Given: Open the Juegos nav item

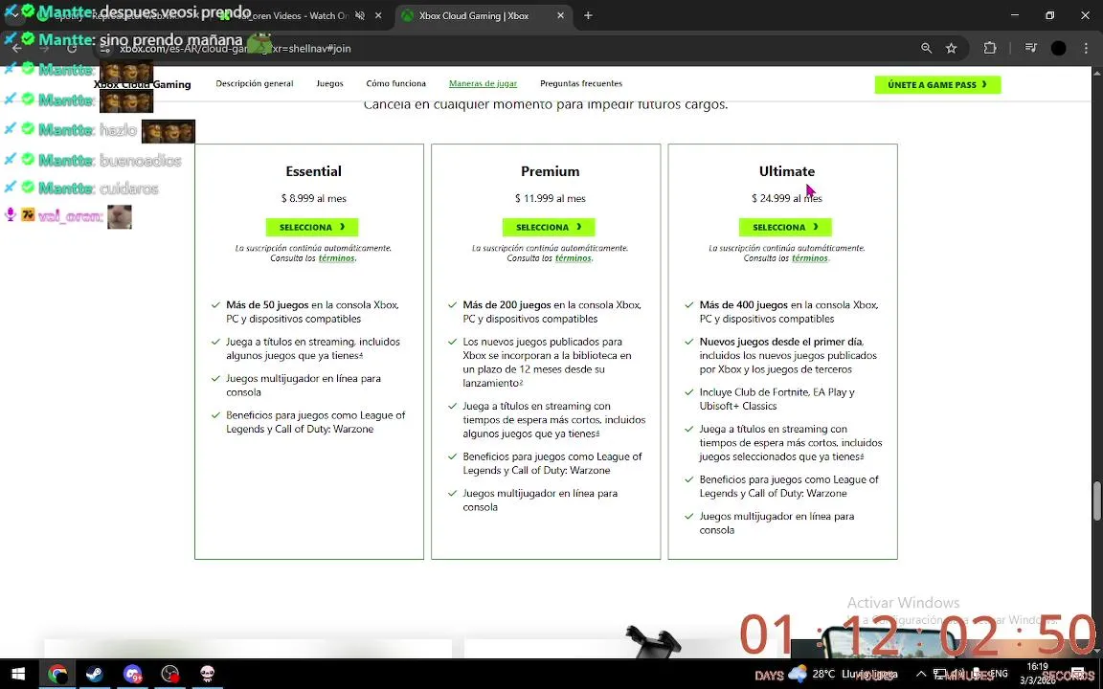Looking at the screenshot, I should coord(330,83).
